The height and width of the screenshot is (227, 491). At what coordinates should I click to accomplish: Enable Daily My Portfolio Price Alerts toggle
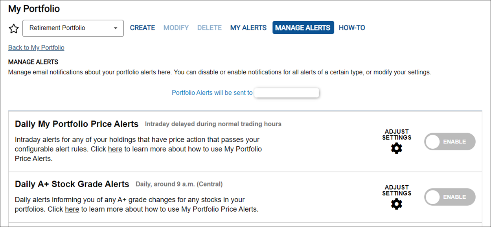450,142
